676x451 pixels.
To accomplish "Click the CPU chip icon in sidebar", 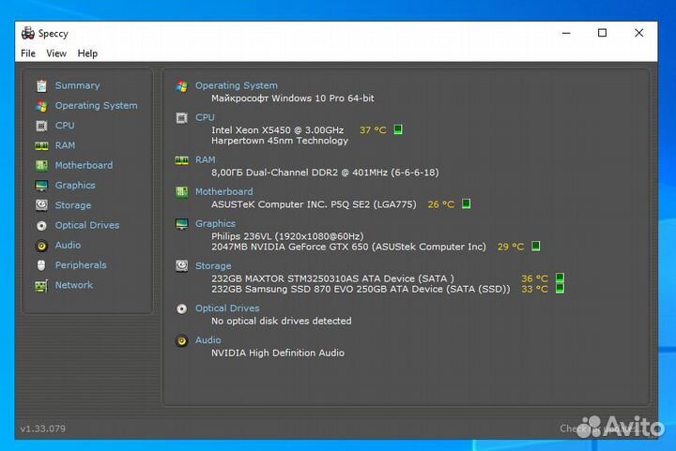I will [x=41, y=126].
